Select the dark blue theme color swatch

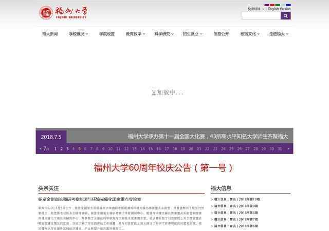pos(288,5)
